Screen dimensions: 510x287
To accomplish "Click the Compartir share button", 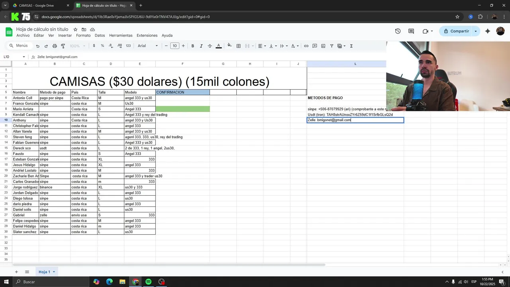I will pos(456,31).
